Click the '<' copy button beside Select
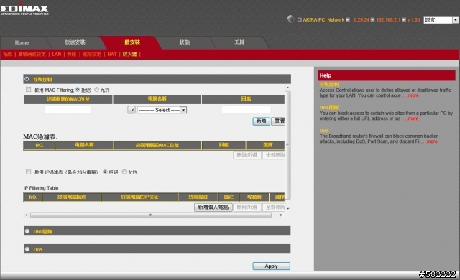460x280 pixels. point(132,110)
